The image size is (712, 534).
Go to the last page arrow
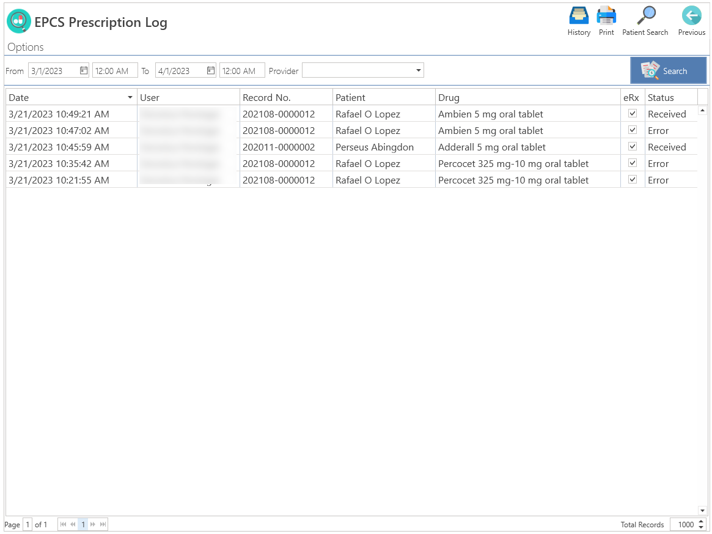coord(103,524)
